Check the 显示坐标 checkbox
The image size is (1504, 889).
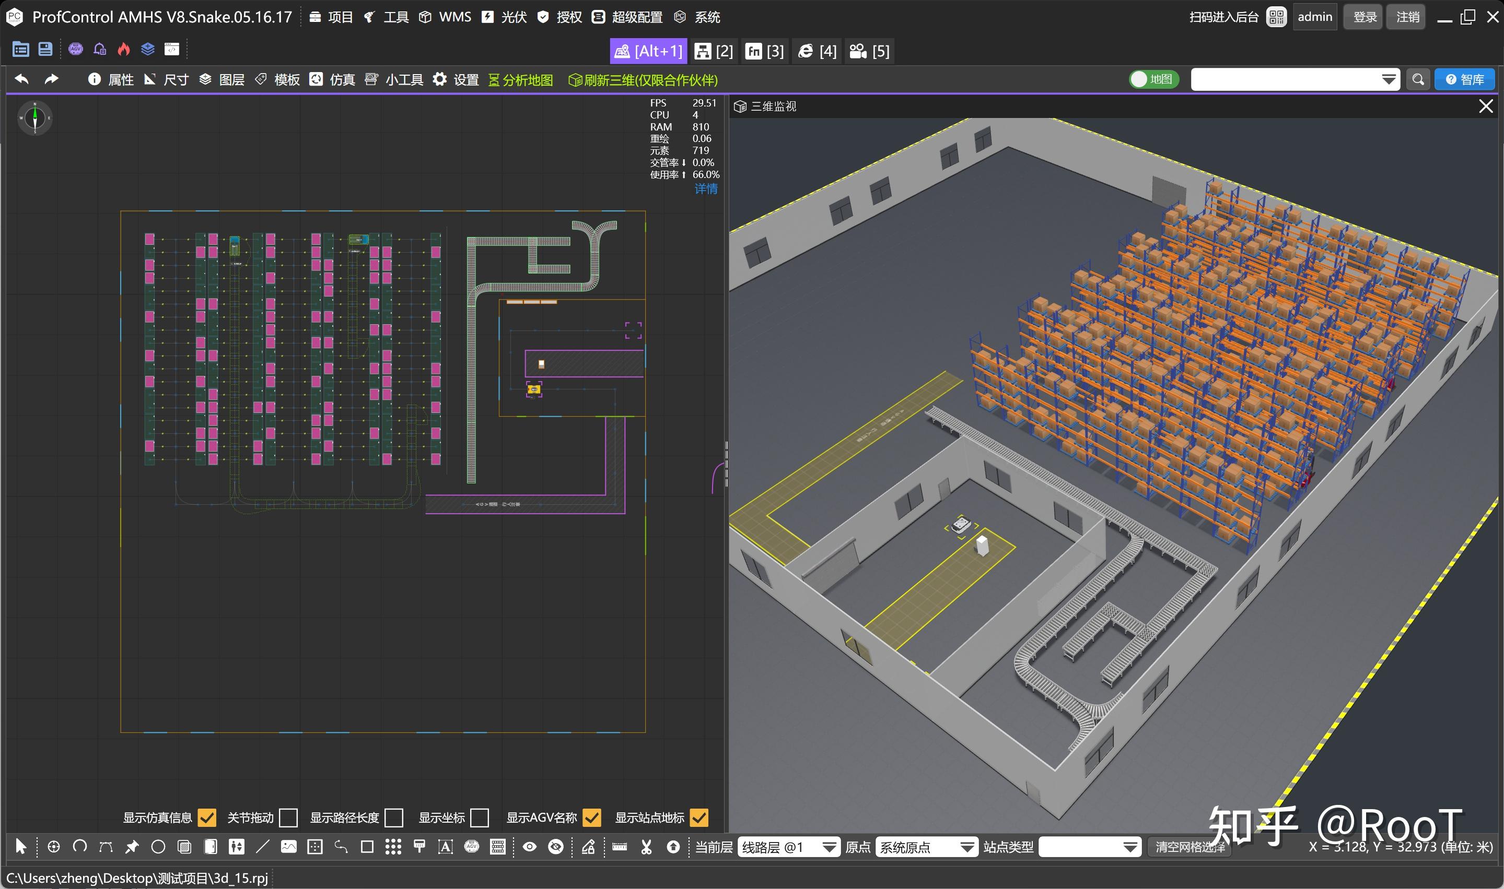[480, 817]
